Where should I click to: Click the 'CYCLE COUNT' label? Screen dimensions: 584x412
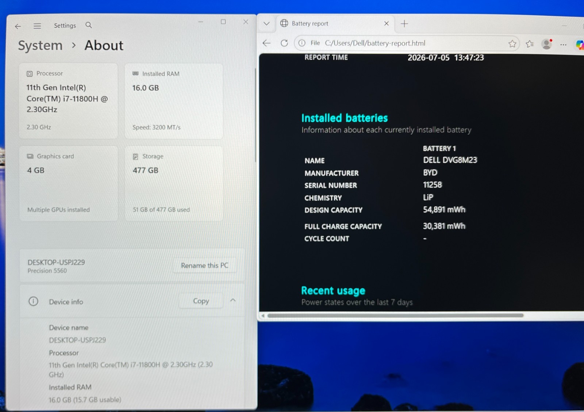coord(327,239)
